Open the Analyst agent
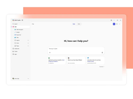Screen dimensions: 133x99 pos(17,32)
